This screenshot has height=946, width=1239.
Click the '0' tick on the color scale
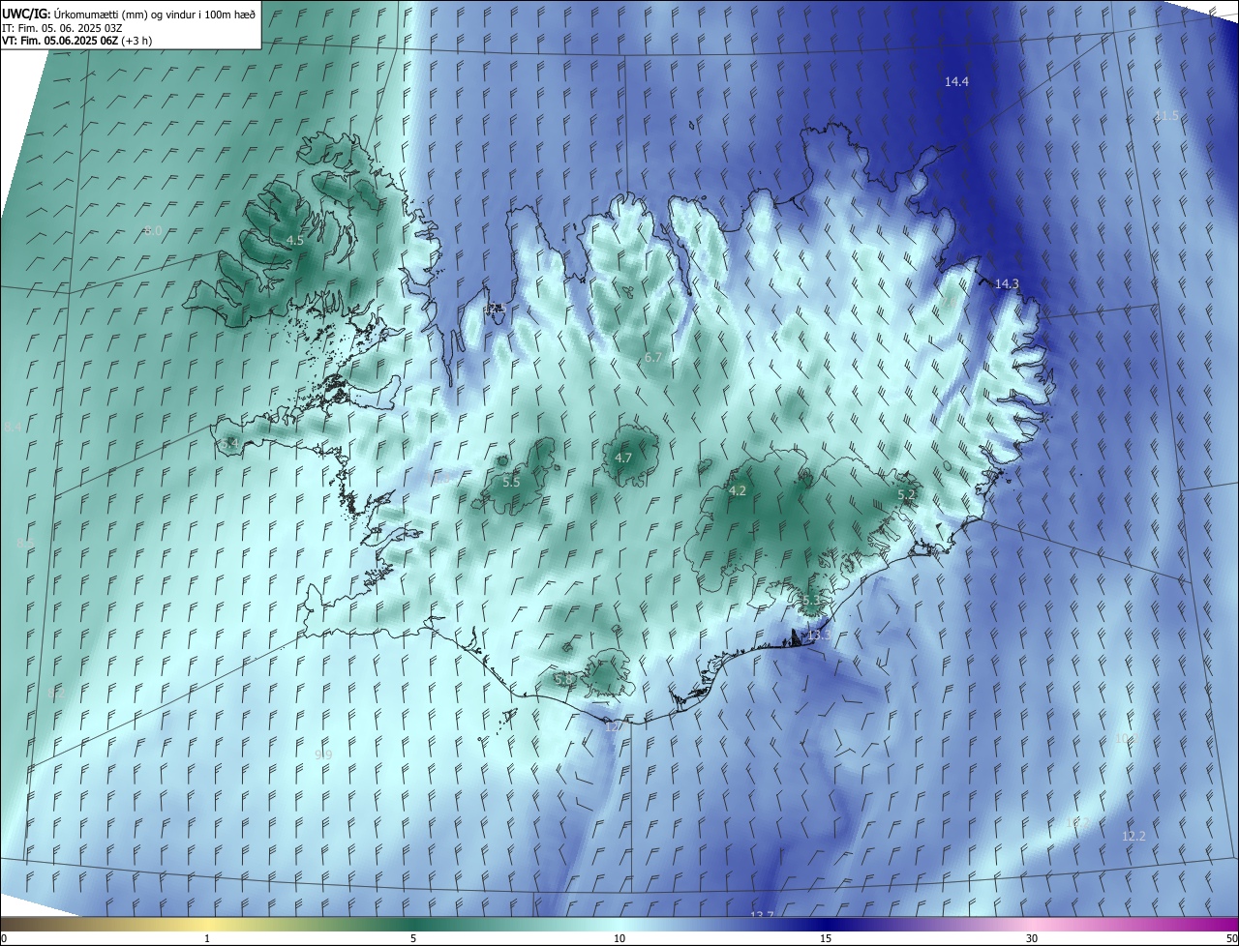click(x=4, y=938)
